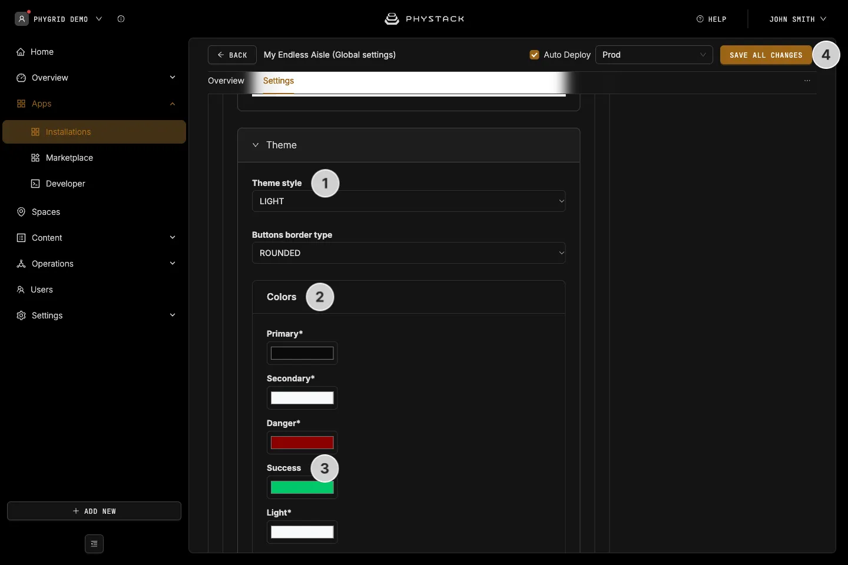This screenshot has width=848, height=565.
Task: Click the Phystack logo in header
Action: (x=424, y=19)
